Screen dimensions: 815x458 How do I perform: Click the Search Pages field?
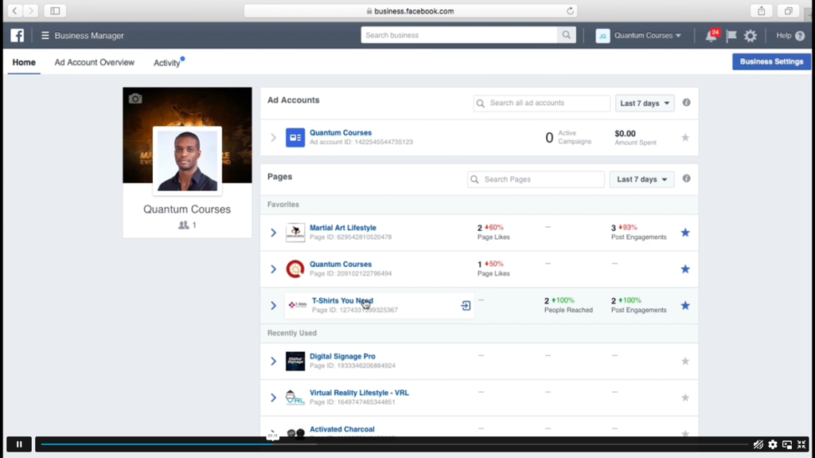536,179
